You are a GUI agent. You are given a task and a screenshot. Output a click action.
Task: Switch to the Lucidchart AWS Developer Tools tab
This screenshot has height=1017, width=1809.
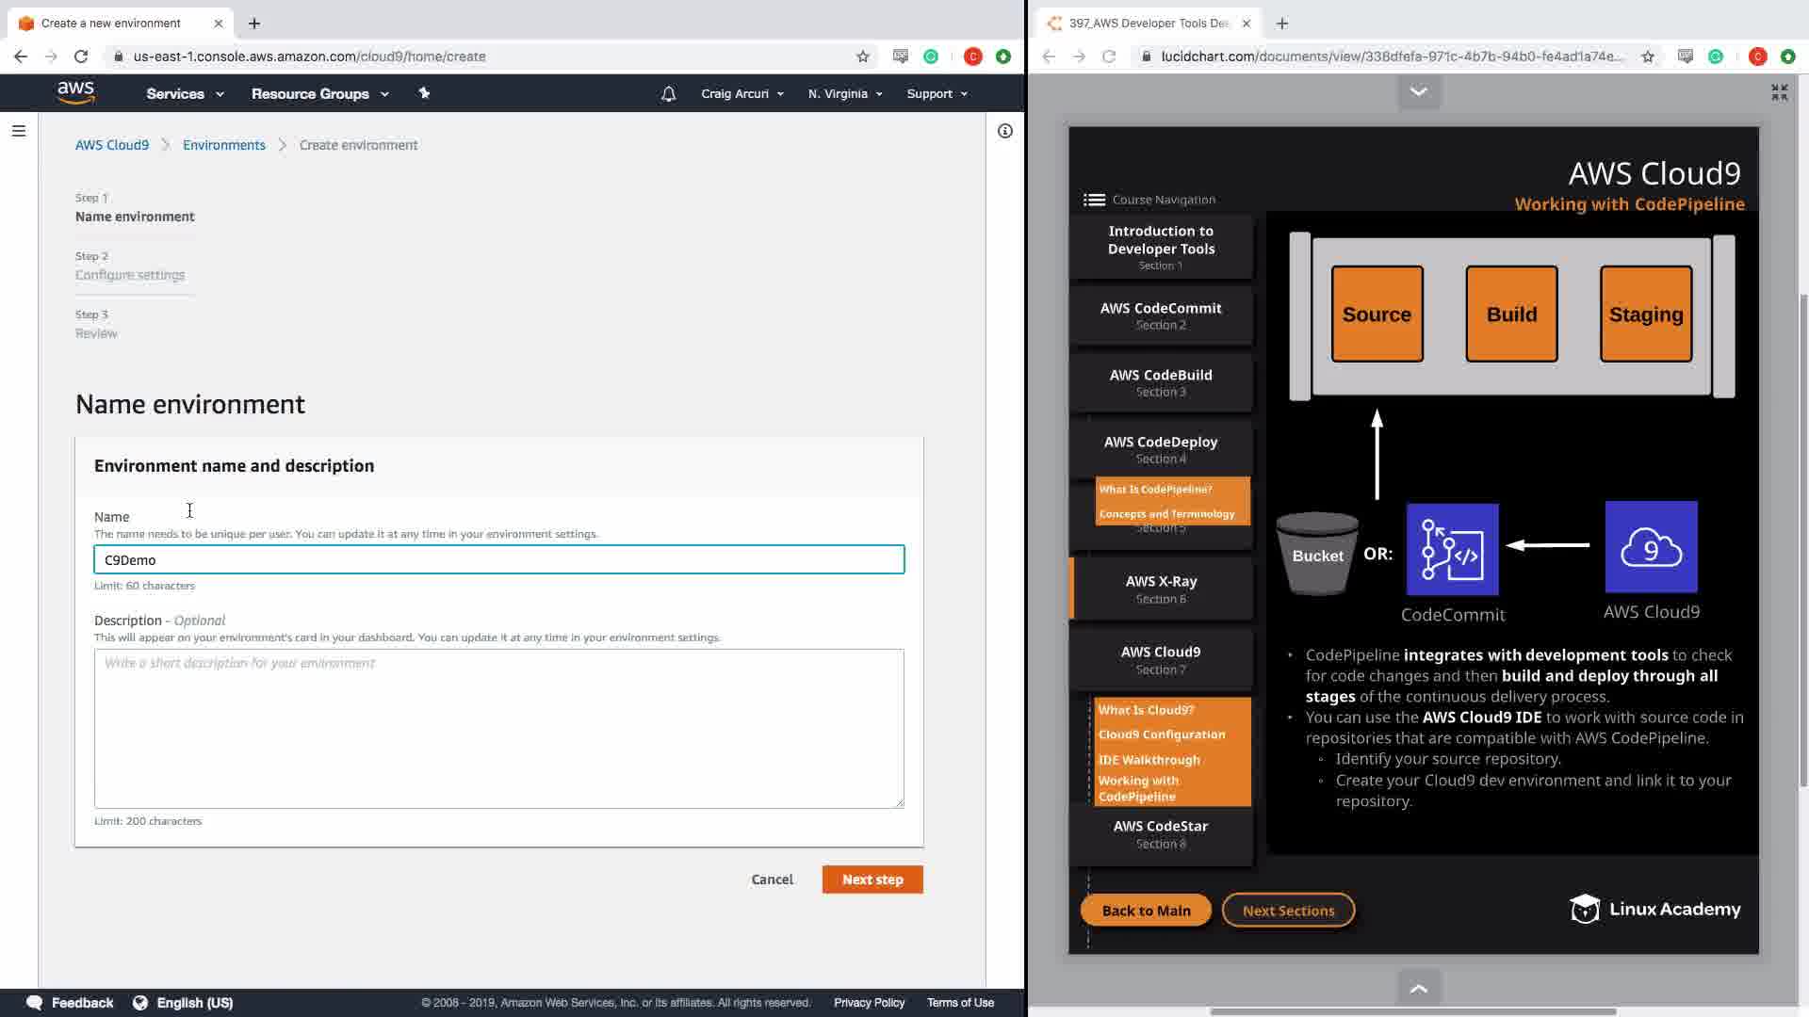[x=1148, y=24]
